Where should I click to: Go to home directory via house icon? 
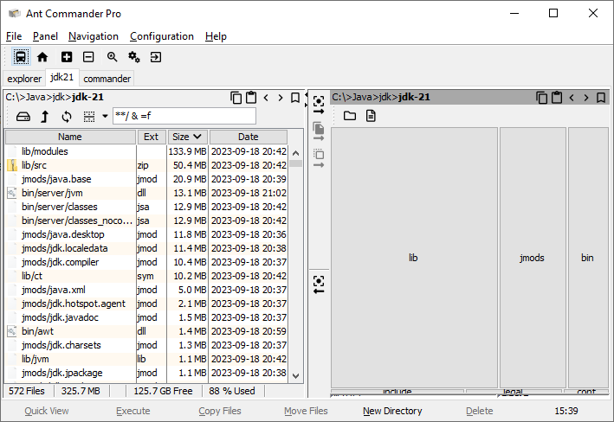(x=42, y=57)
